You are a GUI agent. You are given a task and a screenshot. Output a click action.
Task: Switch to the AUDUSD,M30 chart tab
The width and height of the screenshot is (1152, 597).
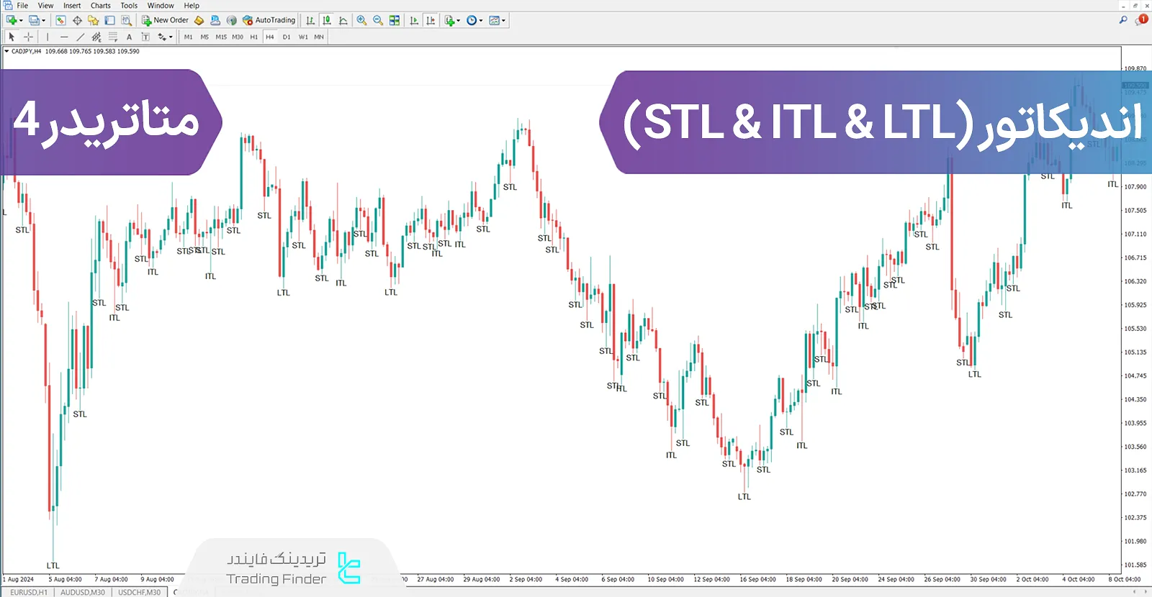[83, 592]
